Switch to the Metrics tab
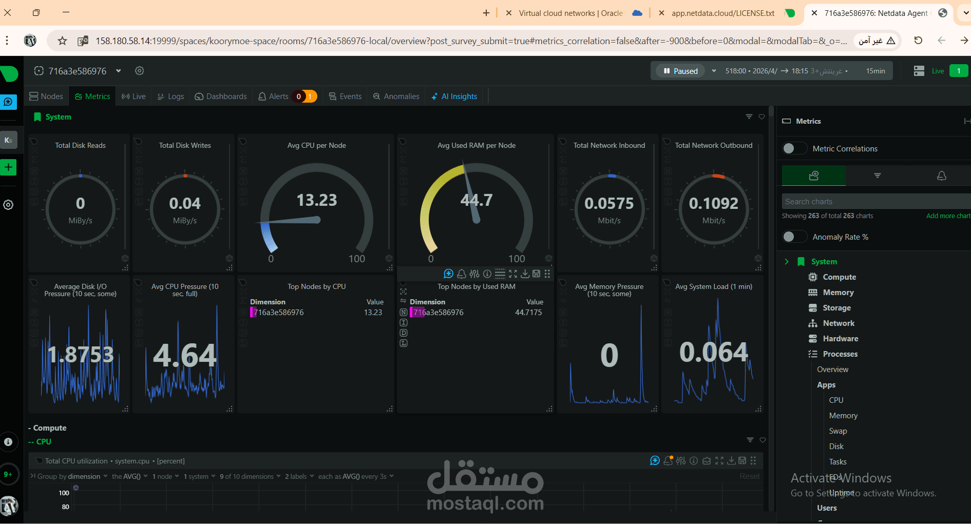 (92, 96)
